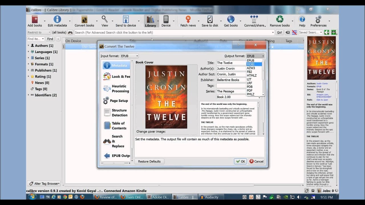365x205 pixels.
Task: Click into the Title field
Action: tap(231, 63)
